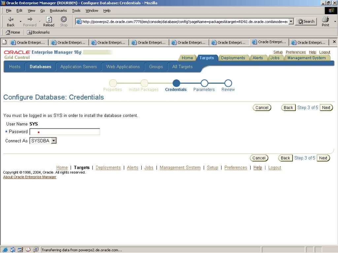Click the browser Back arrow icon

11,19
